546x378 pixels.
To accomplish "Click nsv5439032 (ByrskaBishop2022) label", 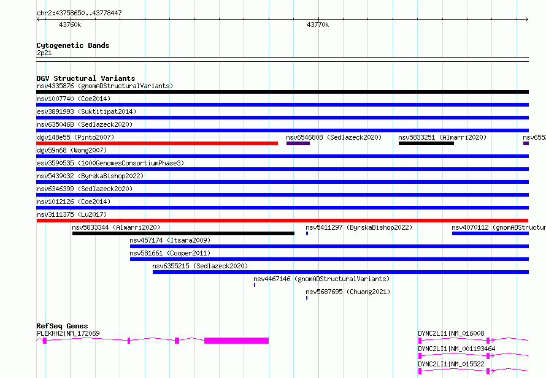I will [90, 176].
